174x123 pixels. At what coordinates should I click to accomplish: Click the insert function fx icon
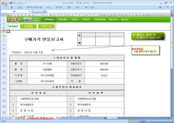pyautogui.click(x=45, y=12)
